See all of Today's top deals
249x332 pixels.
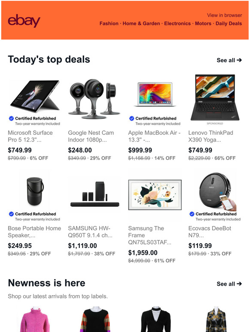tap(229, 60)
